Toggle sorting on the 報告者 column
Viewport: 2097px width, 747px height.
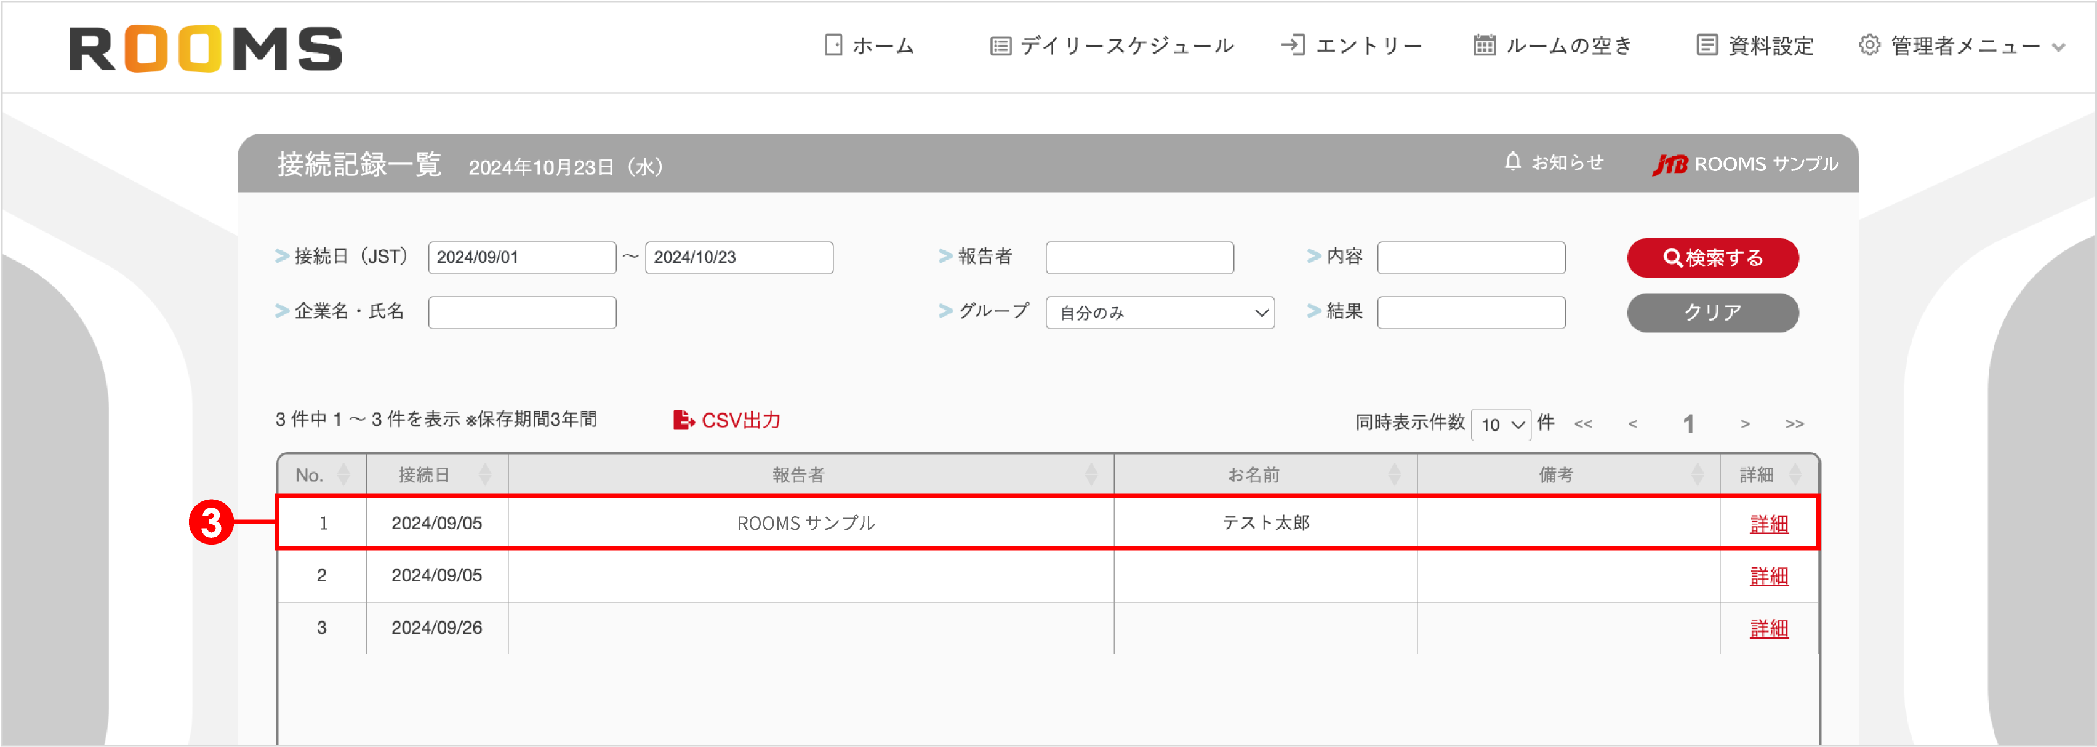point(1091,474)
